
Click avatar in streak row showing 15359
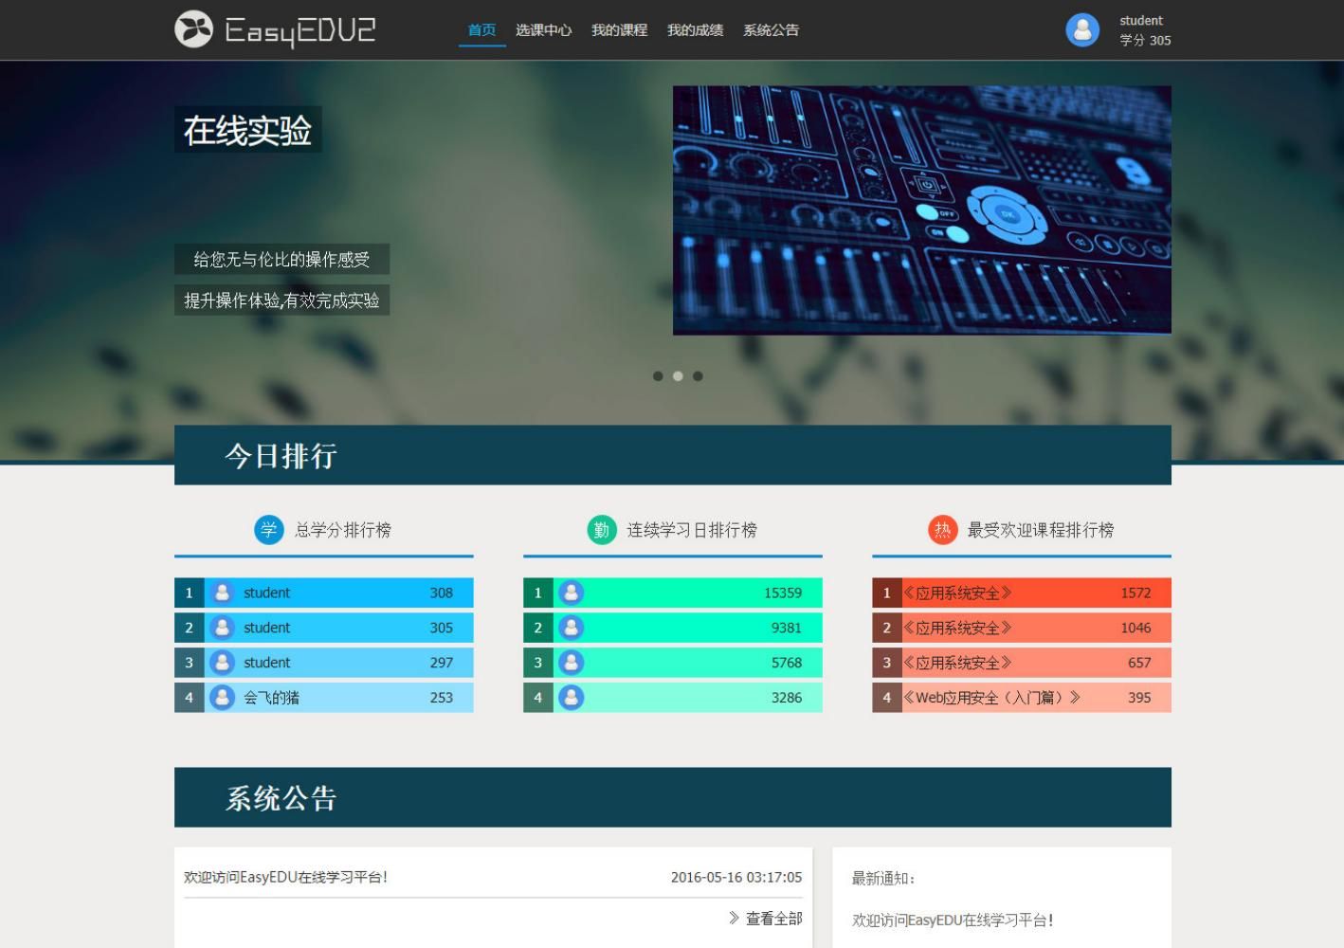tap(571, 593)
